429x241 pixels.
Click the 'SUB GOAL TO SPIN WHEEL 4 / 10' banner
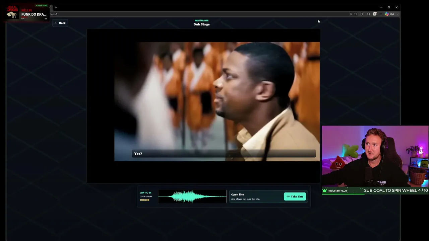tap(396, 190)
